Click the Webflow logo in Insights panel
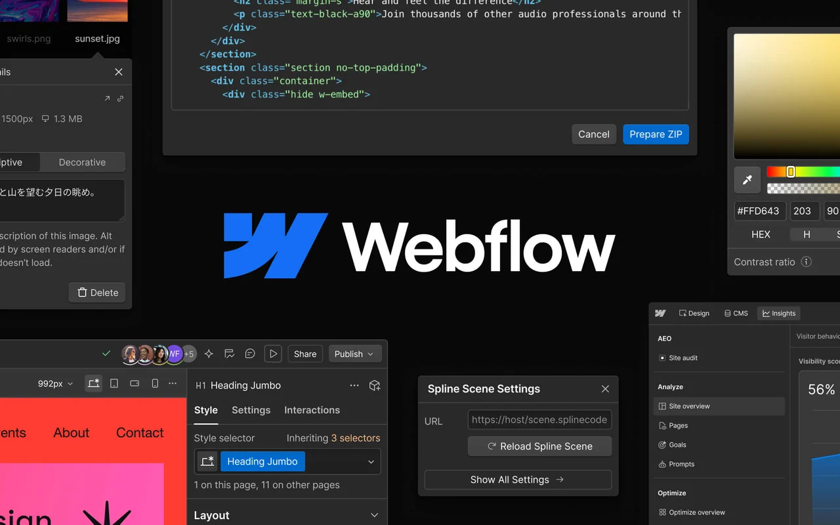Screen dimensions: 840x525 (660, 313)
